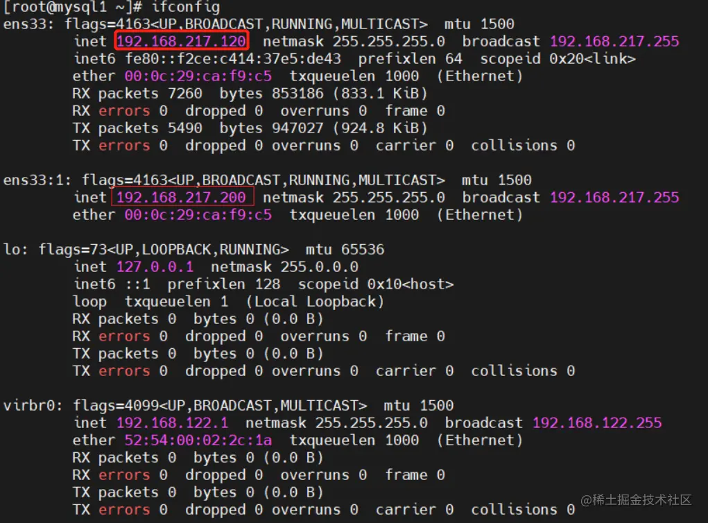Click scopeid 0x10<host> text

[376, 284]
